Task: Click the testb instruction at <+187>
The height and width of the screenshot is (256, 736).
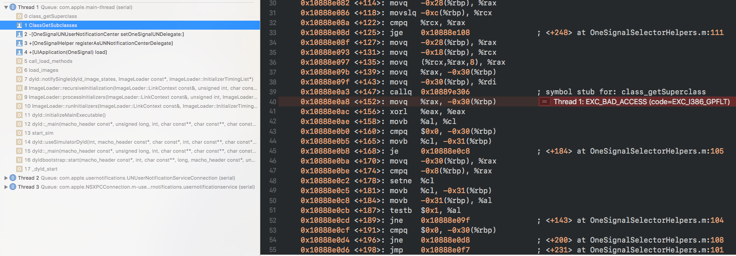Action: click(400, 211)
